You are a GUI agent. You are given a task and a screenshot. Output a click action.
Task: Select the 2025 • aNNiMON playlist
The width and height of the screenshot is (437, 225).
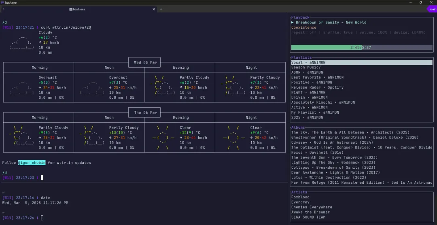pyautogui.click(x=307, y=117)
